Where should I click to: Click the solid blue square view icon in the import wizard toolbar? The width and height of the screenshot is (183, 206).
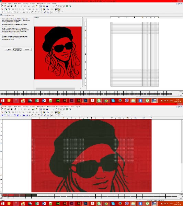[x=47, y=6]
